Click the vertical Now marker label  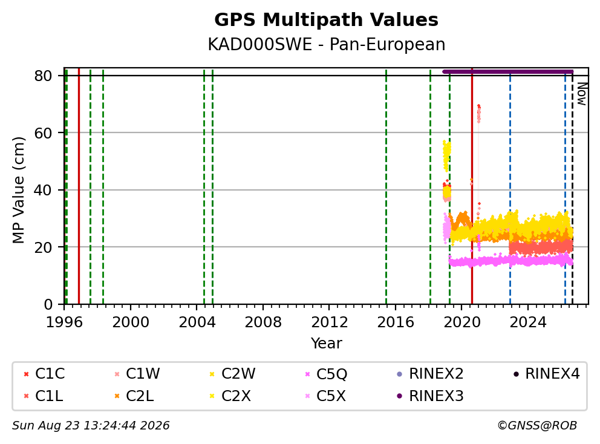tap(582, 94)
